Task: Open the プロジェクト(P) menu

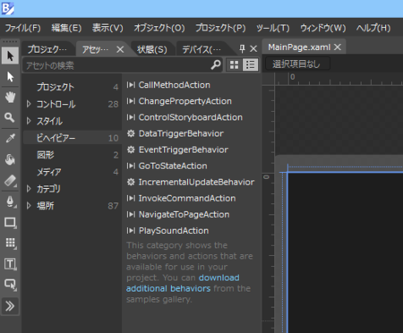Action: click(x=220, y=28)
